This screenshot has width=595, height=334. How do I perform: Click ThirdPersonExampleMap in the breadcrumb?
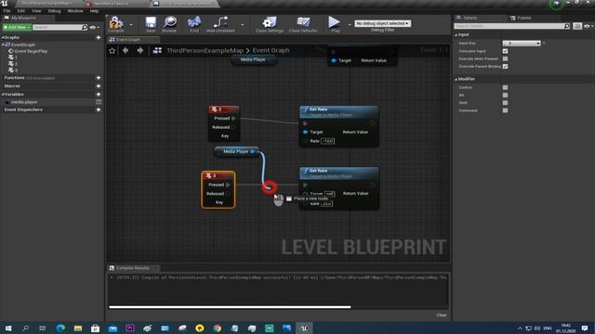pos(205,50)
